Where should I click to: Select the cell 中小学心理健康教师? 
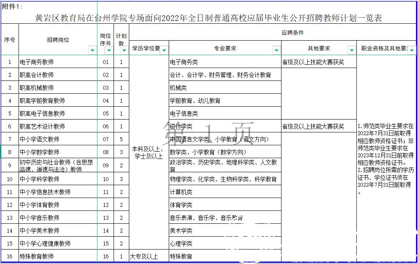58,243
